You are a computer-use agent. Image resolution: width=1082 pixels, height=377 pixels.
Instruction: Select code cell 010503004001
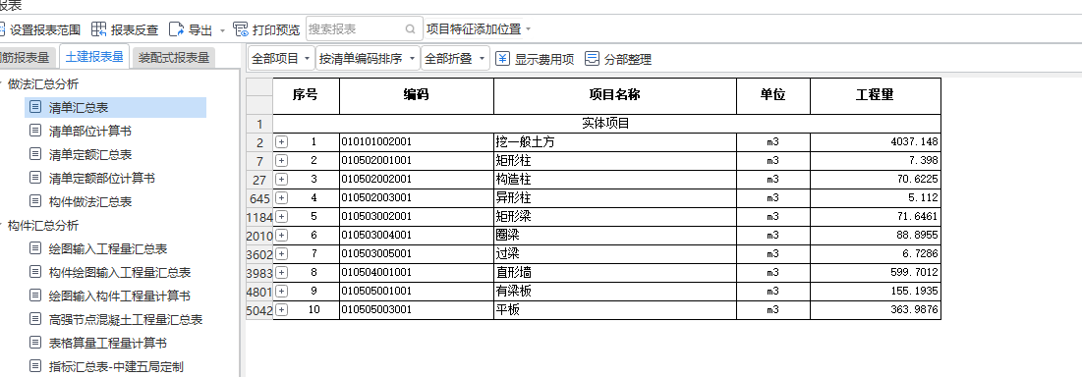pyautogui.click(x=417, y=236)
